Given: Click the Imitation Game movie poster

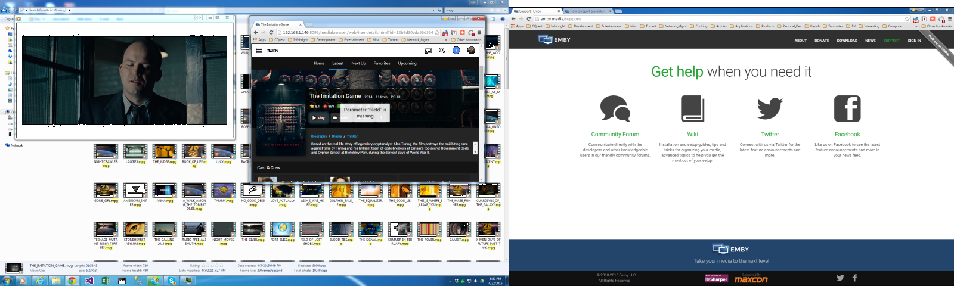Looking at the screenshot, I should coord(282,123).
